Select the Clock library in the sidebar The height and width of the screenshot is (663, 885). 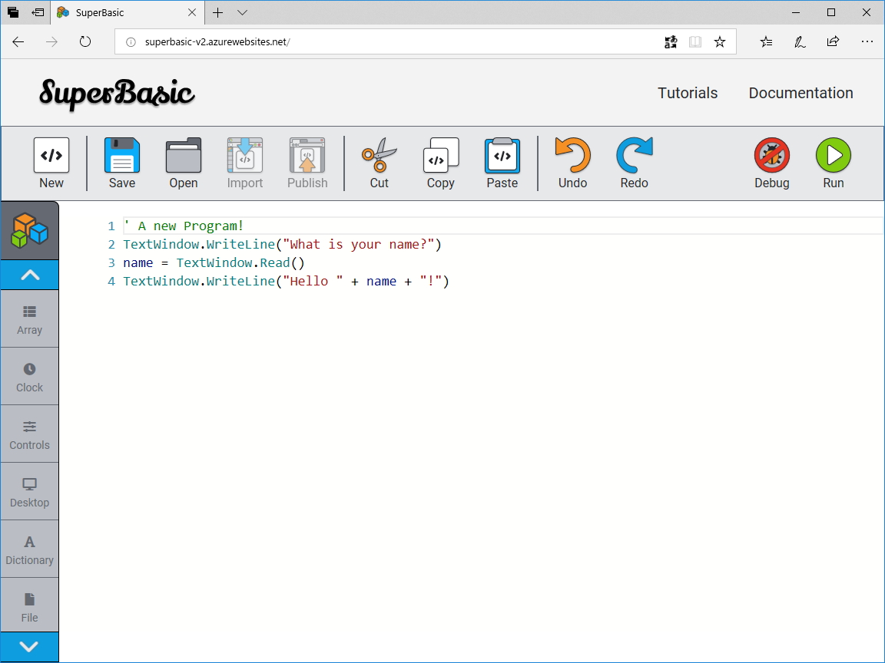click(x=29, y=376)
